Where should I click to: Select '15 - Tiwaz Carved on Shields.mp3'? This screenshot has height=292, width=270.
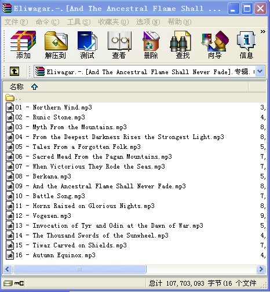66,245
